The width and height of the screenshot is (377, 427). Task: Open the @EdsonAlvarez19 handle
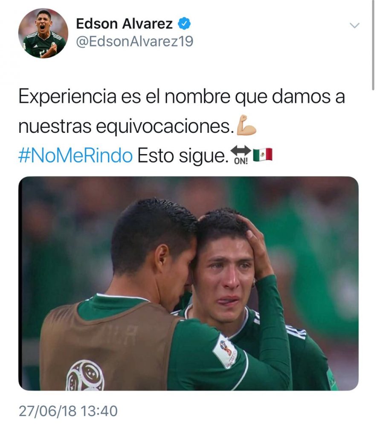[x=135, y=41]
